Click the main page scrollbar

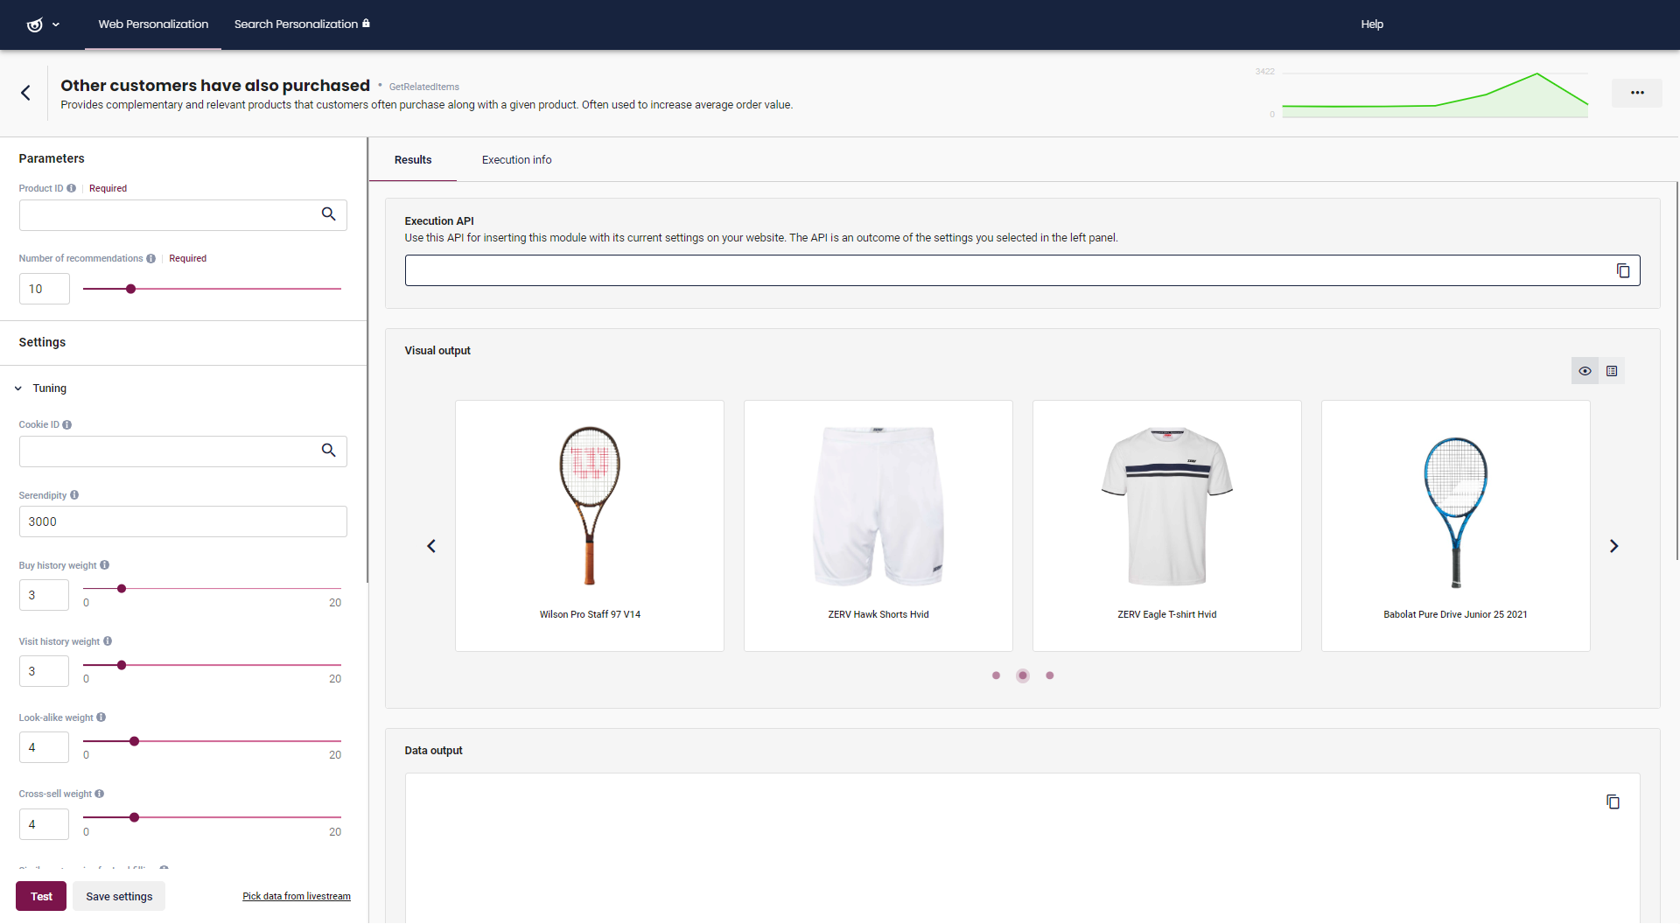point(1676,371)
